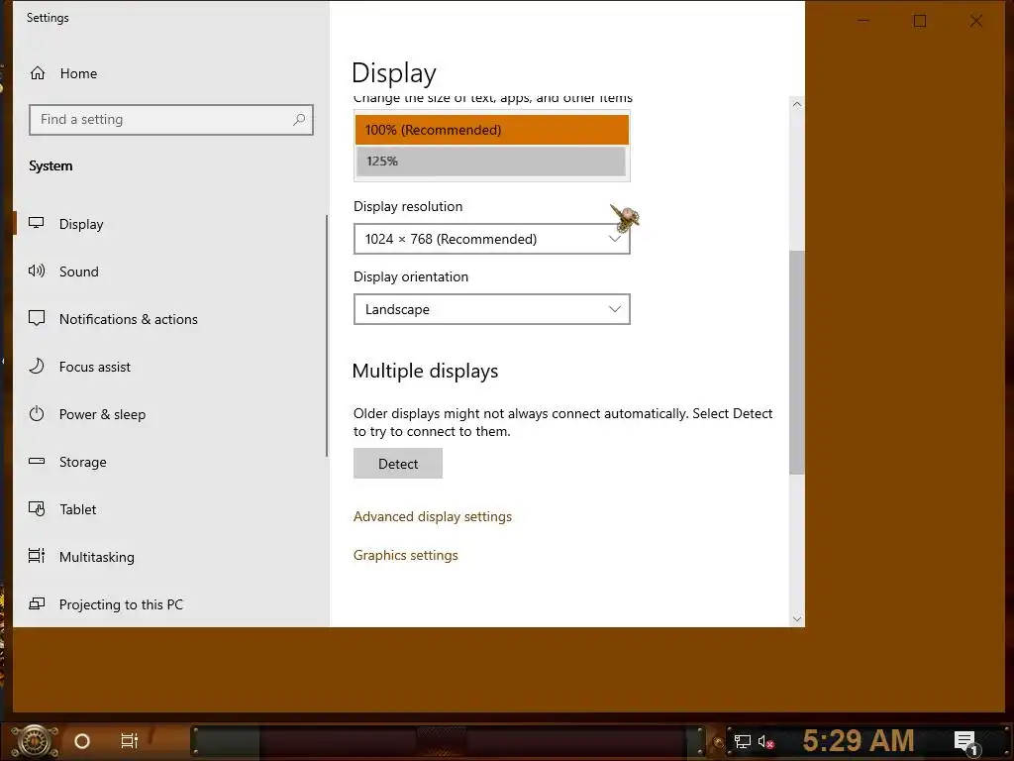Click the Find a setting search box

(170, 120)
